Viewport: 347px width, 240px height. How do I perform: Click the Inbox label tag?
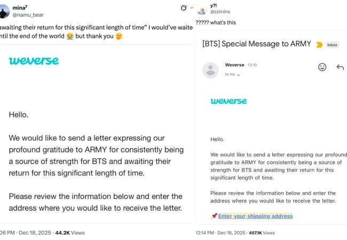tap(332, 45)
